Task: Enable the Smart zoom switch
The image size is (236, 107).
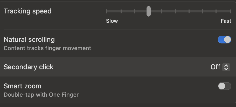Action: click(224, 86)
